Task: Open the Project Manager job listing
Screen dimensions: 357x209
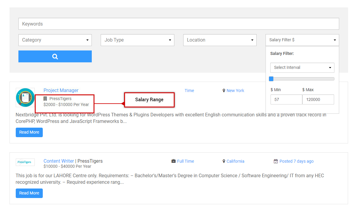Action: 61,90
